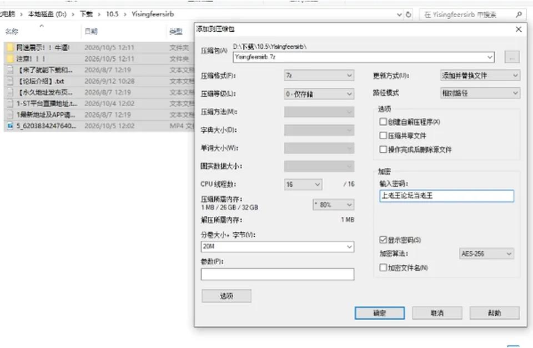Expand the 更新方式 dropdown
This screenshot has height=348, width=533.
point(480,75)
